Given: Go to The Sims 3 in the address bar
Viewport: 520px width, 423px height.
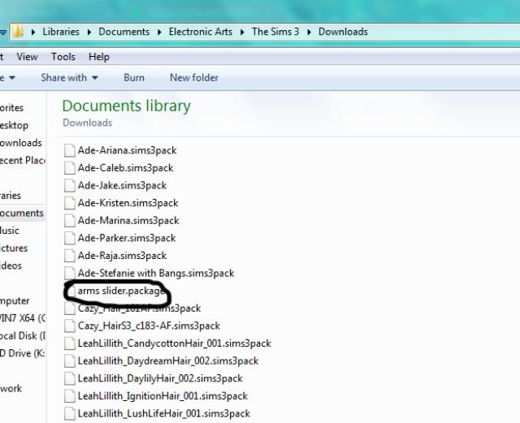Looking at the screenshot, I should pyautogui.click(x=275, y=32).
